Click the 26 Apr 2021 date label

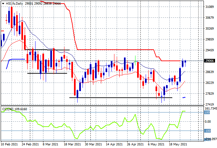(135, 144)
